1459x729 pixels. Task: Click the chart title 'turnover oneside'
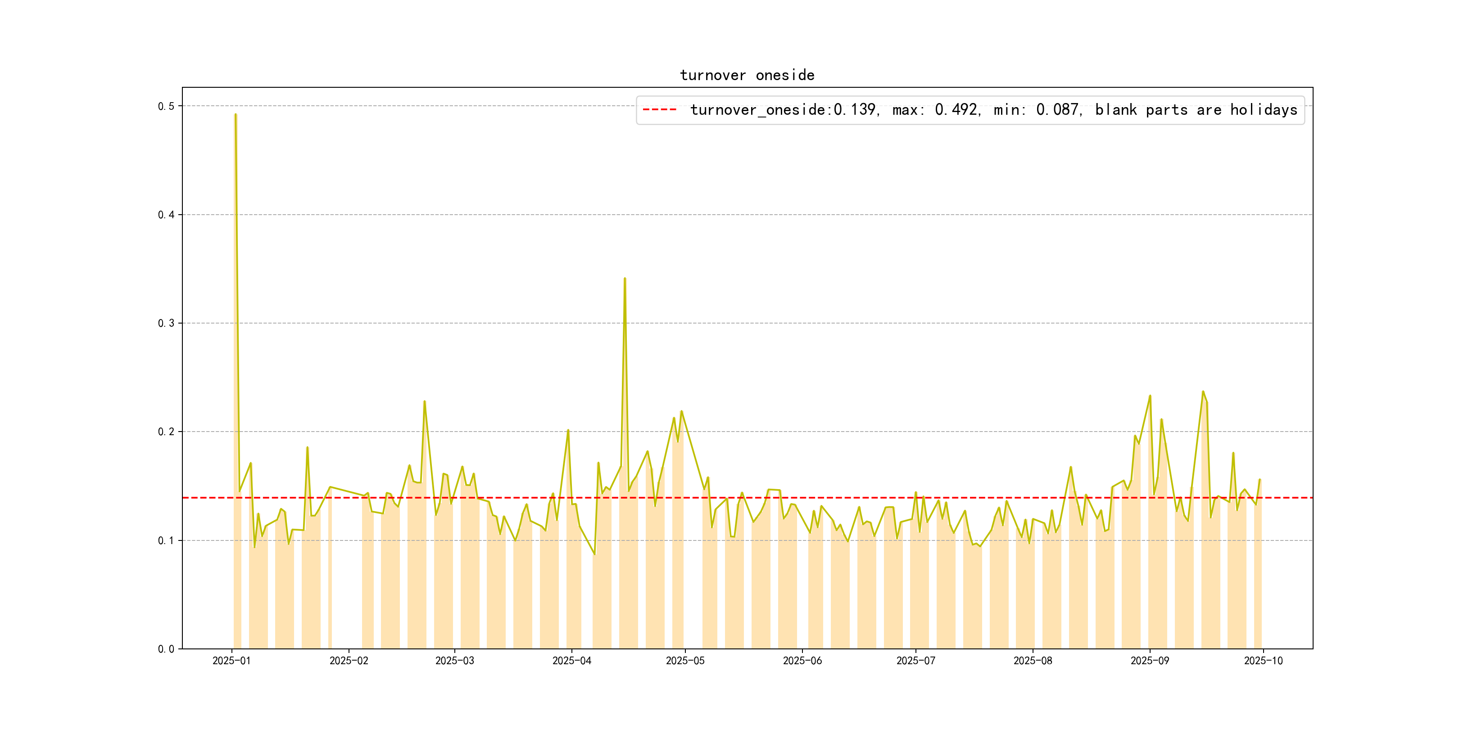point(747,75)
